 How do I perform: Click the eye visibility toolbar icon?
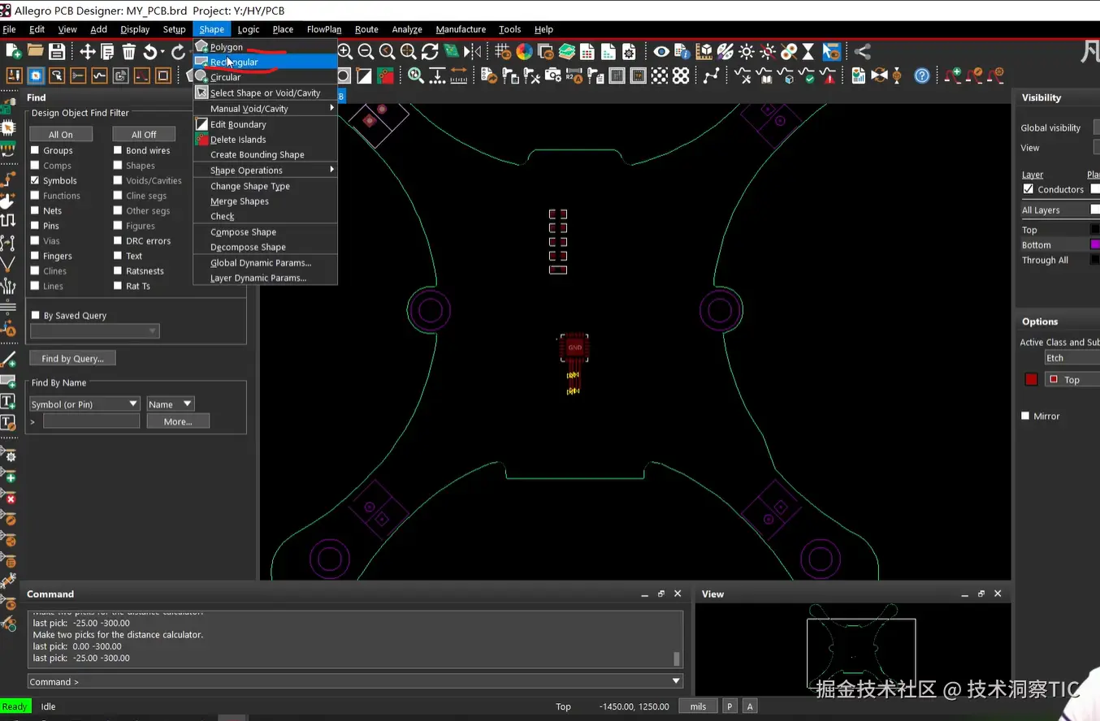tap(661, 52)
